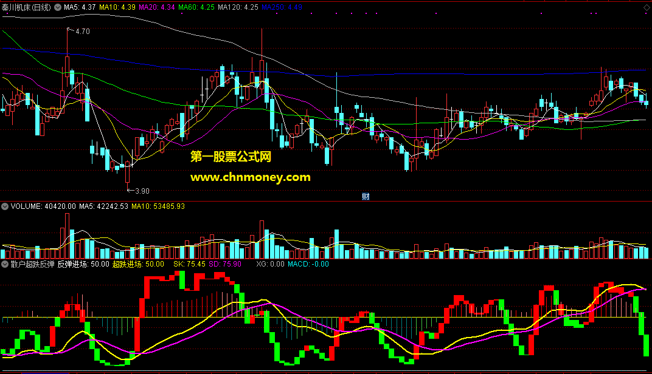The image size is (652, 374).
Task: Click the diamond icon at top-right corner
Action: click(647, 7)
